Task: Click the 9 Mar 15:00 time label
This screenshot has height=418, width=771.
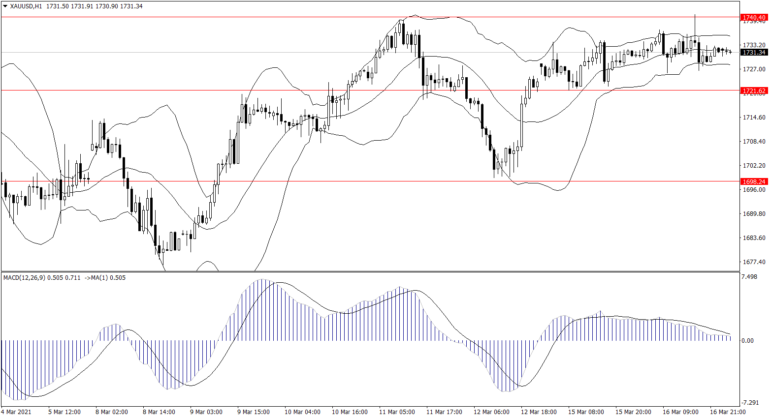Action: pos(253,412)
